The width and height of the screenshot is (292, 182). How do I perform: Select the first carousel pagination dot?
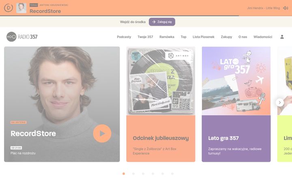point(124,174)
